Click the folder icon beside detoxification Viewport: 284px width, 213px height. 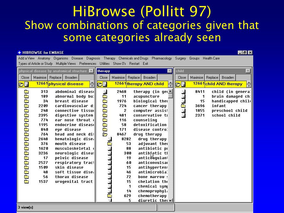point(105,125)
